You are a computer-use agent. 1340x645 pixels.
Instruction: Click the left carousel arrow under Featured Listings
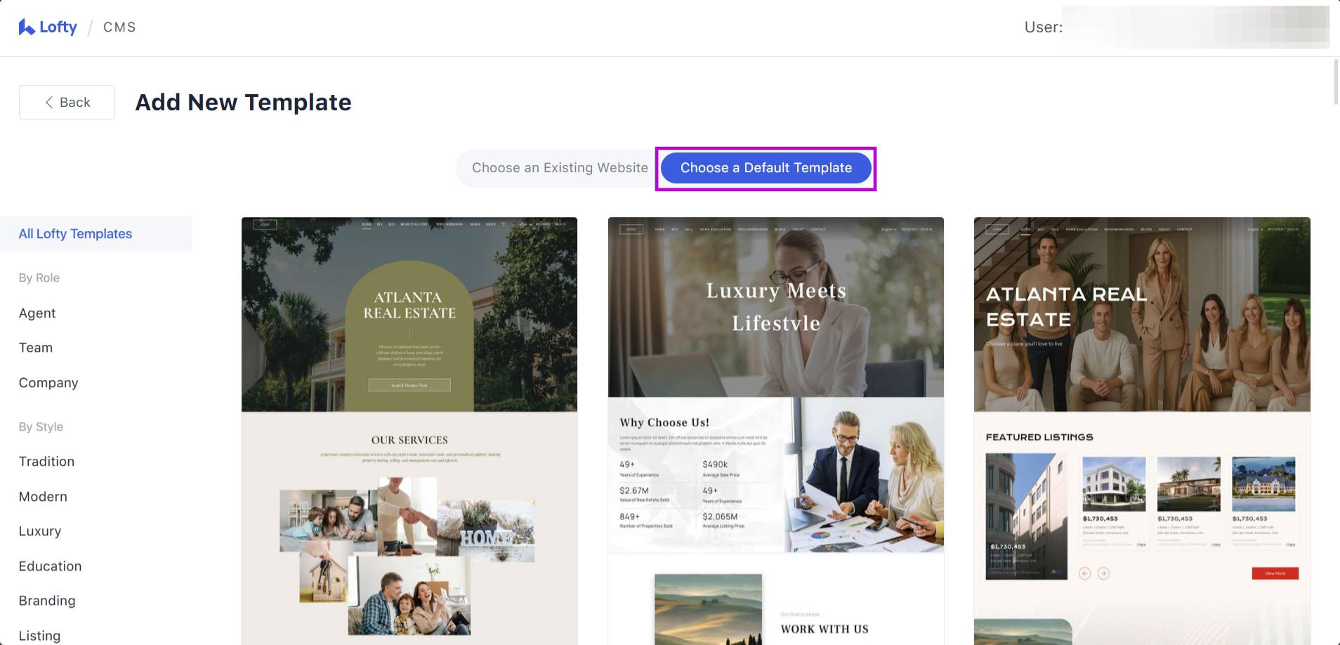[x=1084, y=573]
